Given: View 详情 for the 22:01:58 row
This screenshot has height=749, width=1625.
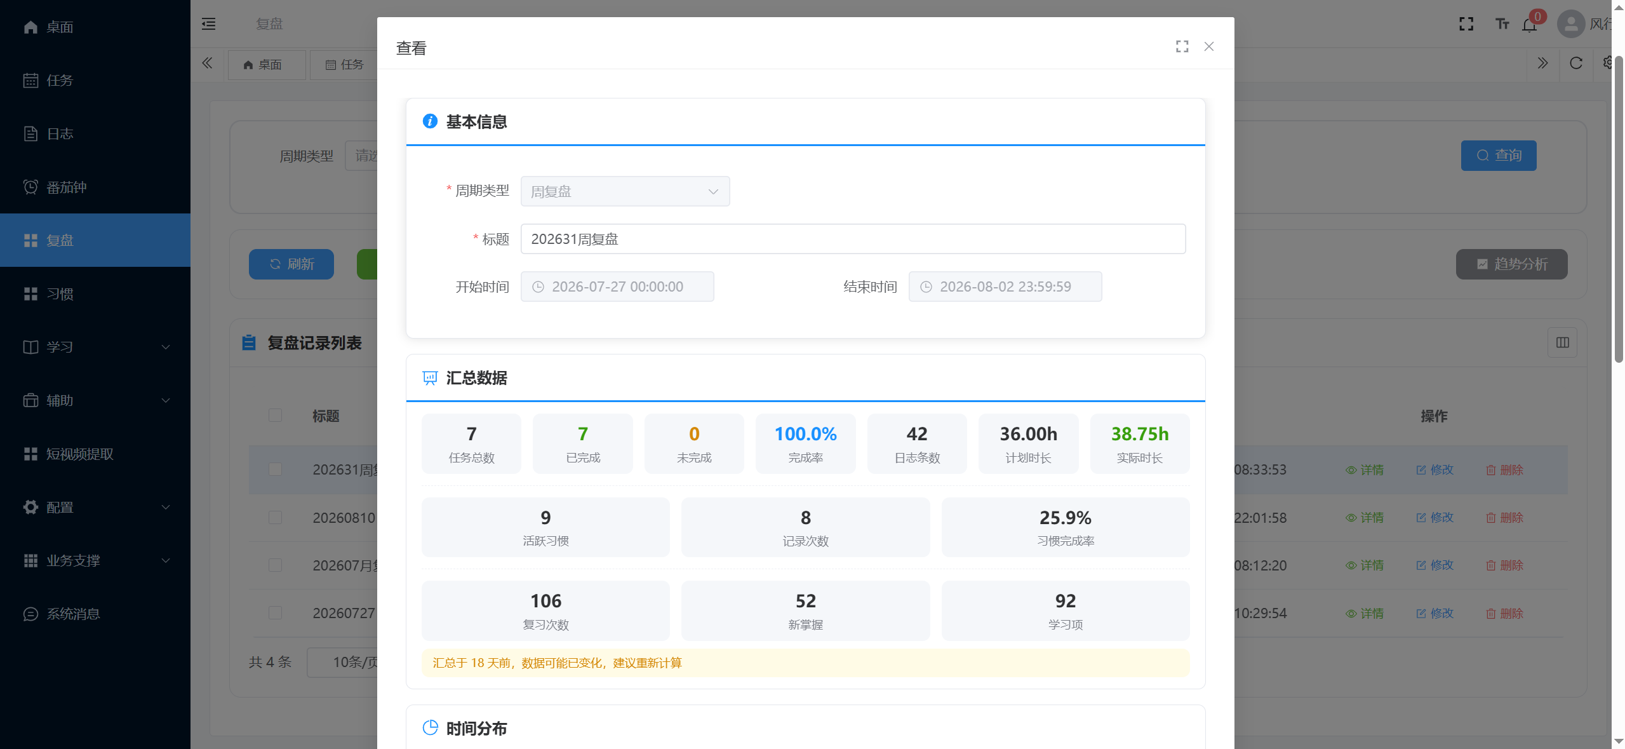Looking at the screenshot, I should point(1364,518).
